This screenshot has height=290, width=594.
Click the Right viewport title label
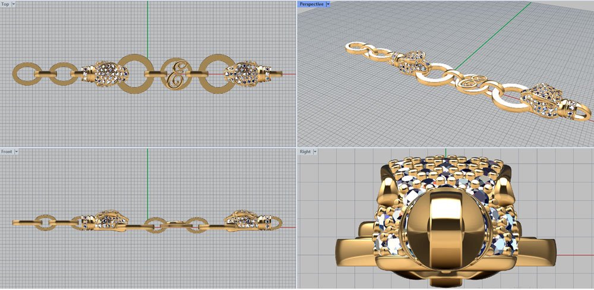coord(305,152)
